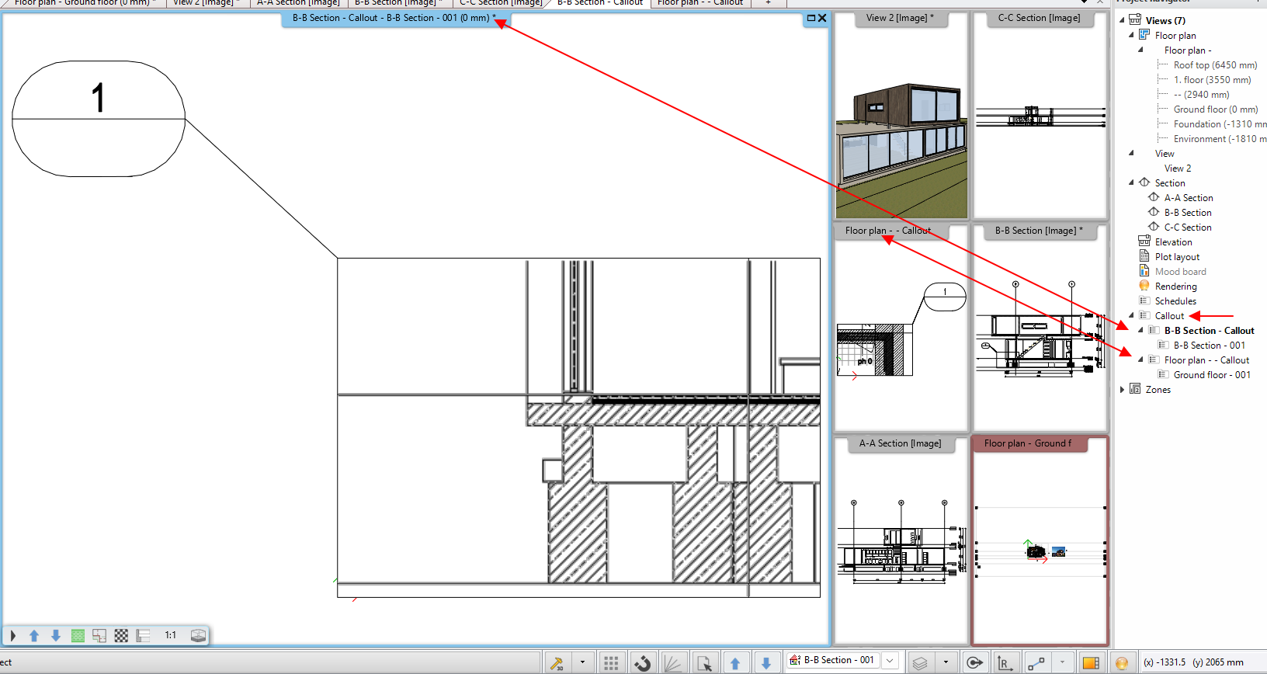Click the 3D hammer build tool icon

(557, 662)
